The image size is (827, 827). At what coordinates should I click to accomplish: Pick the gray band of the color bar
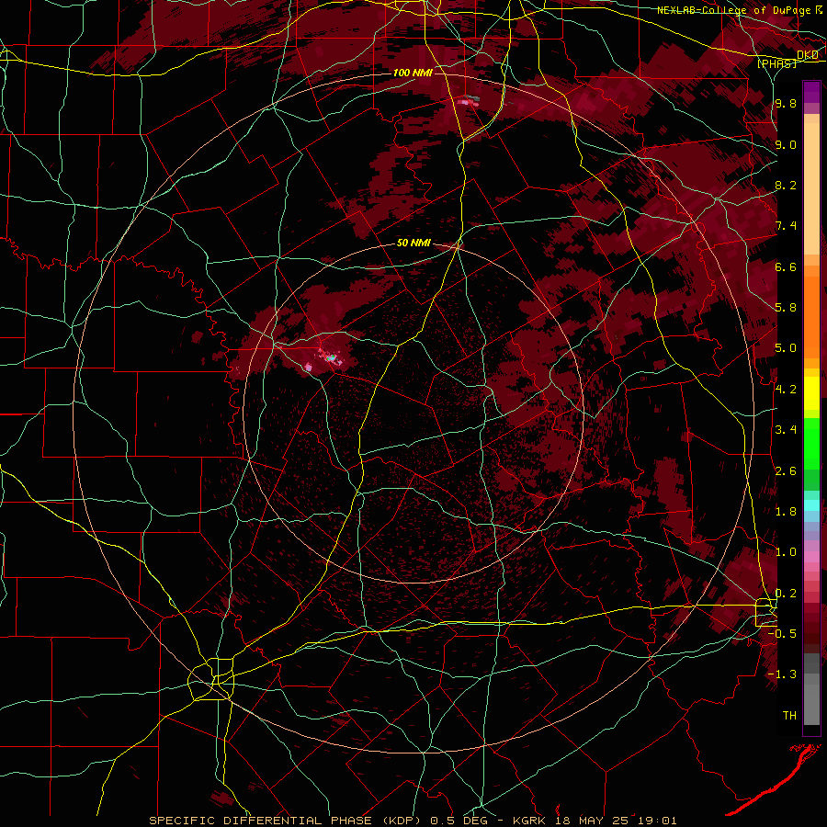tap(811, 691)
